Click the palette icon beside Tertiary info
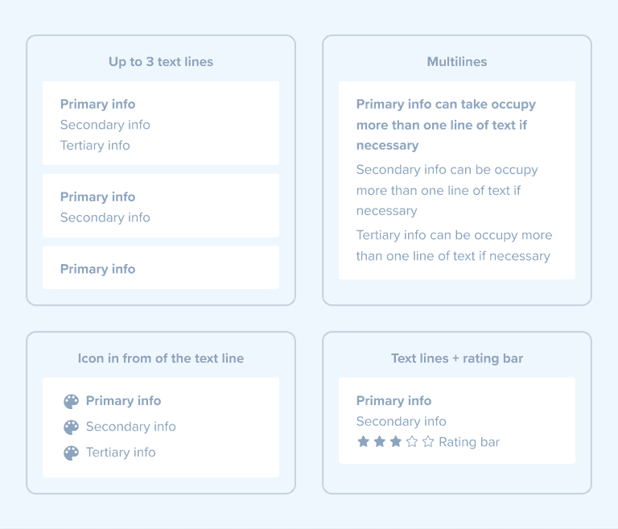618x529 pixels. pyautogui.click(x=71, y=453)
